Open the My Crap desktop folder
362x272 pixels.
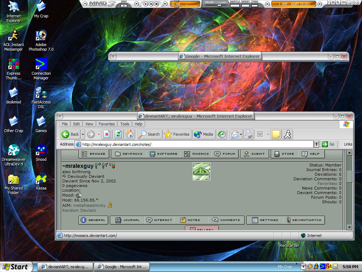click(x=41, y=9)
